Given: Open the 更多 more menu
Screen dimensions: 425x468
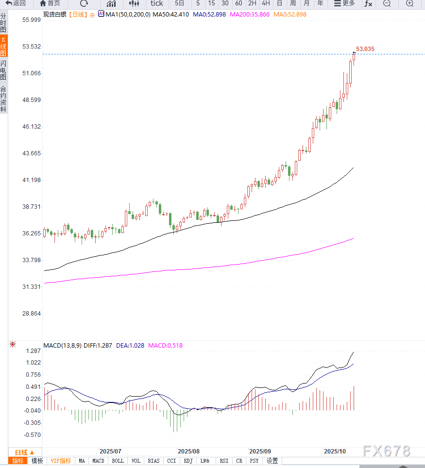Looking at the screenshot, I should (x=345, y=3).
